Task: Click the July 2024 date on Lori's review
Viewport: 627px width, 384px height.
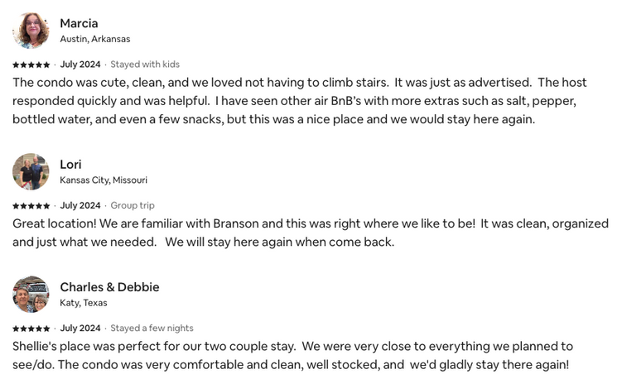Action: click(x=80, y=205)
